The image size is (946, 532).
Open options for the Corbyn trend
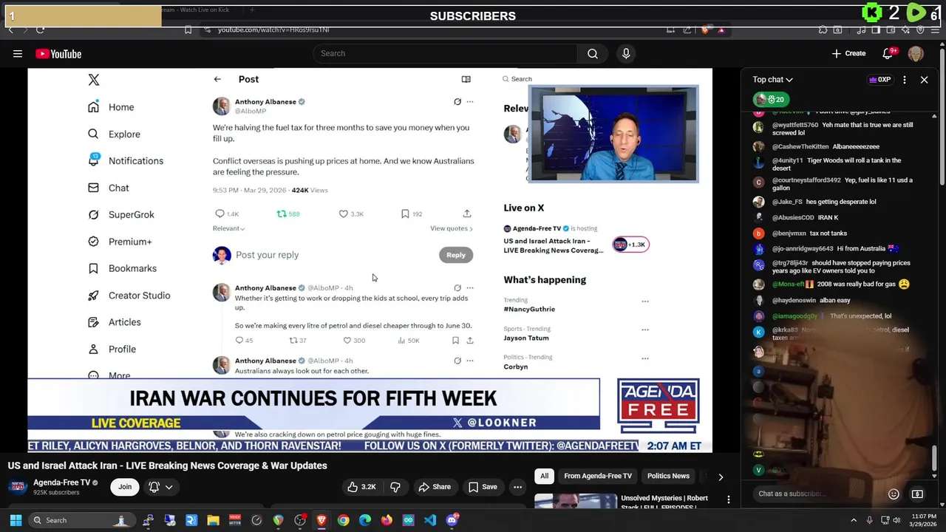[x=645, y=358]
